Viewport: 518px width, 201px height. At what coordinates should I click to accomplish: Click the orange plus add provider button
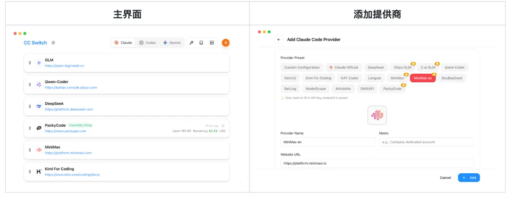pyautogui.click(x=225, y=43)
